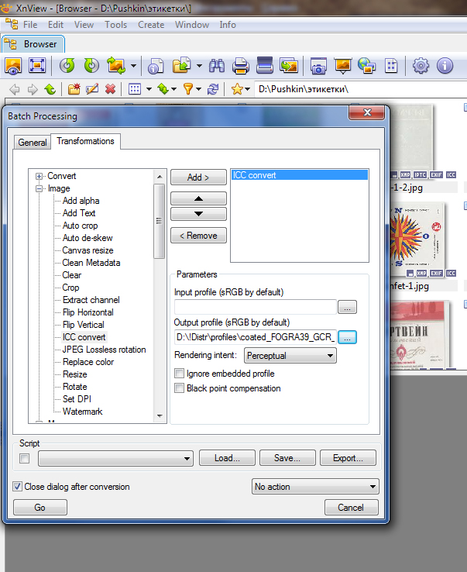This screenshot has width=467, height=572.
Task: Click the transformations tree scrollbar thumb
Action: click(160, 221)
